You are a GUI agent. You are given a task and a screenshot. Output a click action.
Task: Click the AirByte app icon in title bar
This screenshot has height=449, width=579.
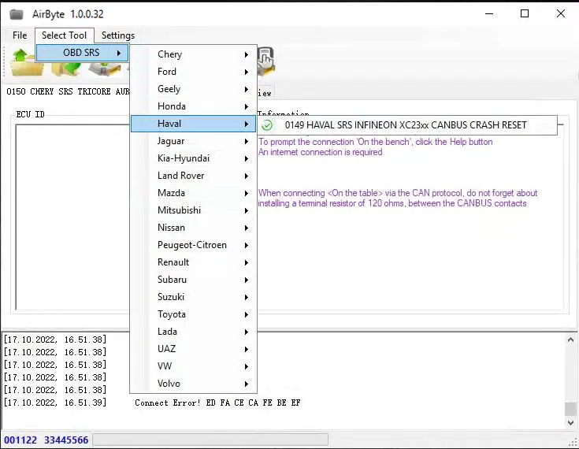pos(16,14)
